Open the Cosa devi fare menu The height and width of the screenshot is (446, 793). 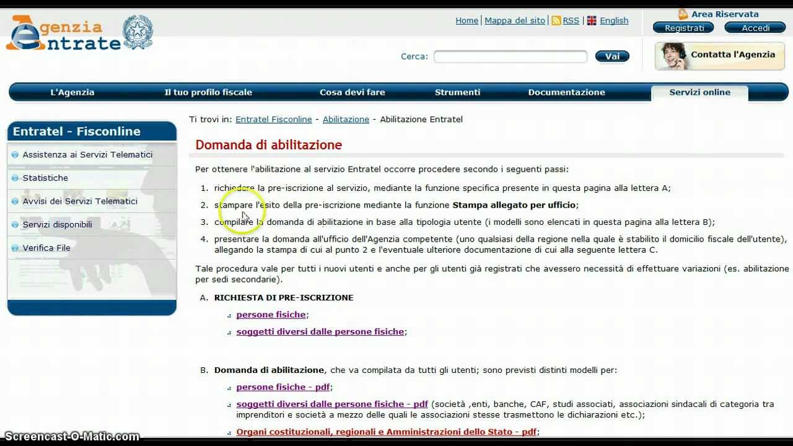(x=353, y=92)
